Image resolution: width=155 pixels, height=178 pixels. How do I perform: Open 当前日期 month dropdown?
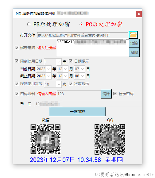click(63, 69)
